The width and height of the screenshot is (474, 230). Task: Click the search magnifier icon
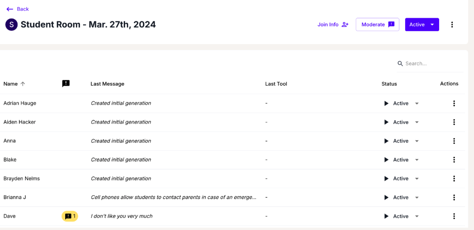pos(400,64)
